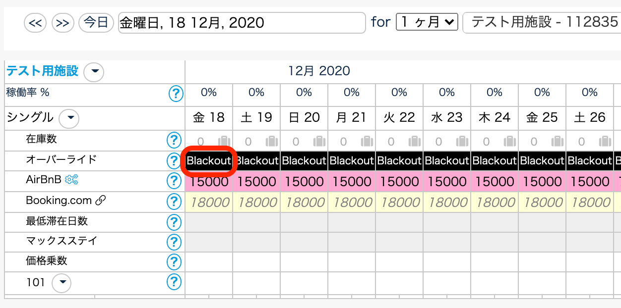Click the テスト用施設 property link

[x=42, y=71]
